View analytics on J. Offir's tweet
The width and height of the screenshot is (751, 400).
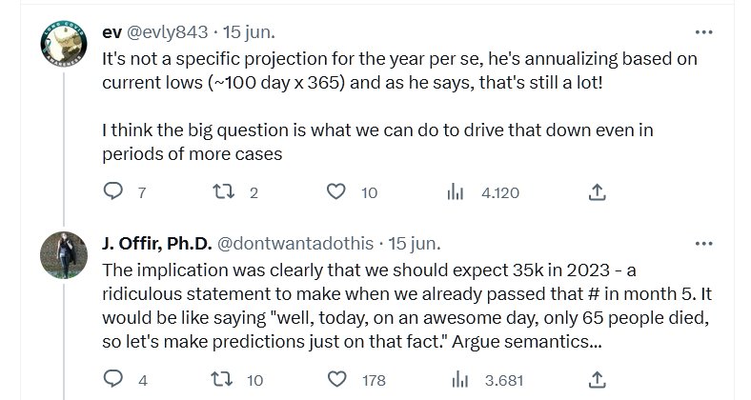click(x=457, y=379)
